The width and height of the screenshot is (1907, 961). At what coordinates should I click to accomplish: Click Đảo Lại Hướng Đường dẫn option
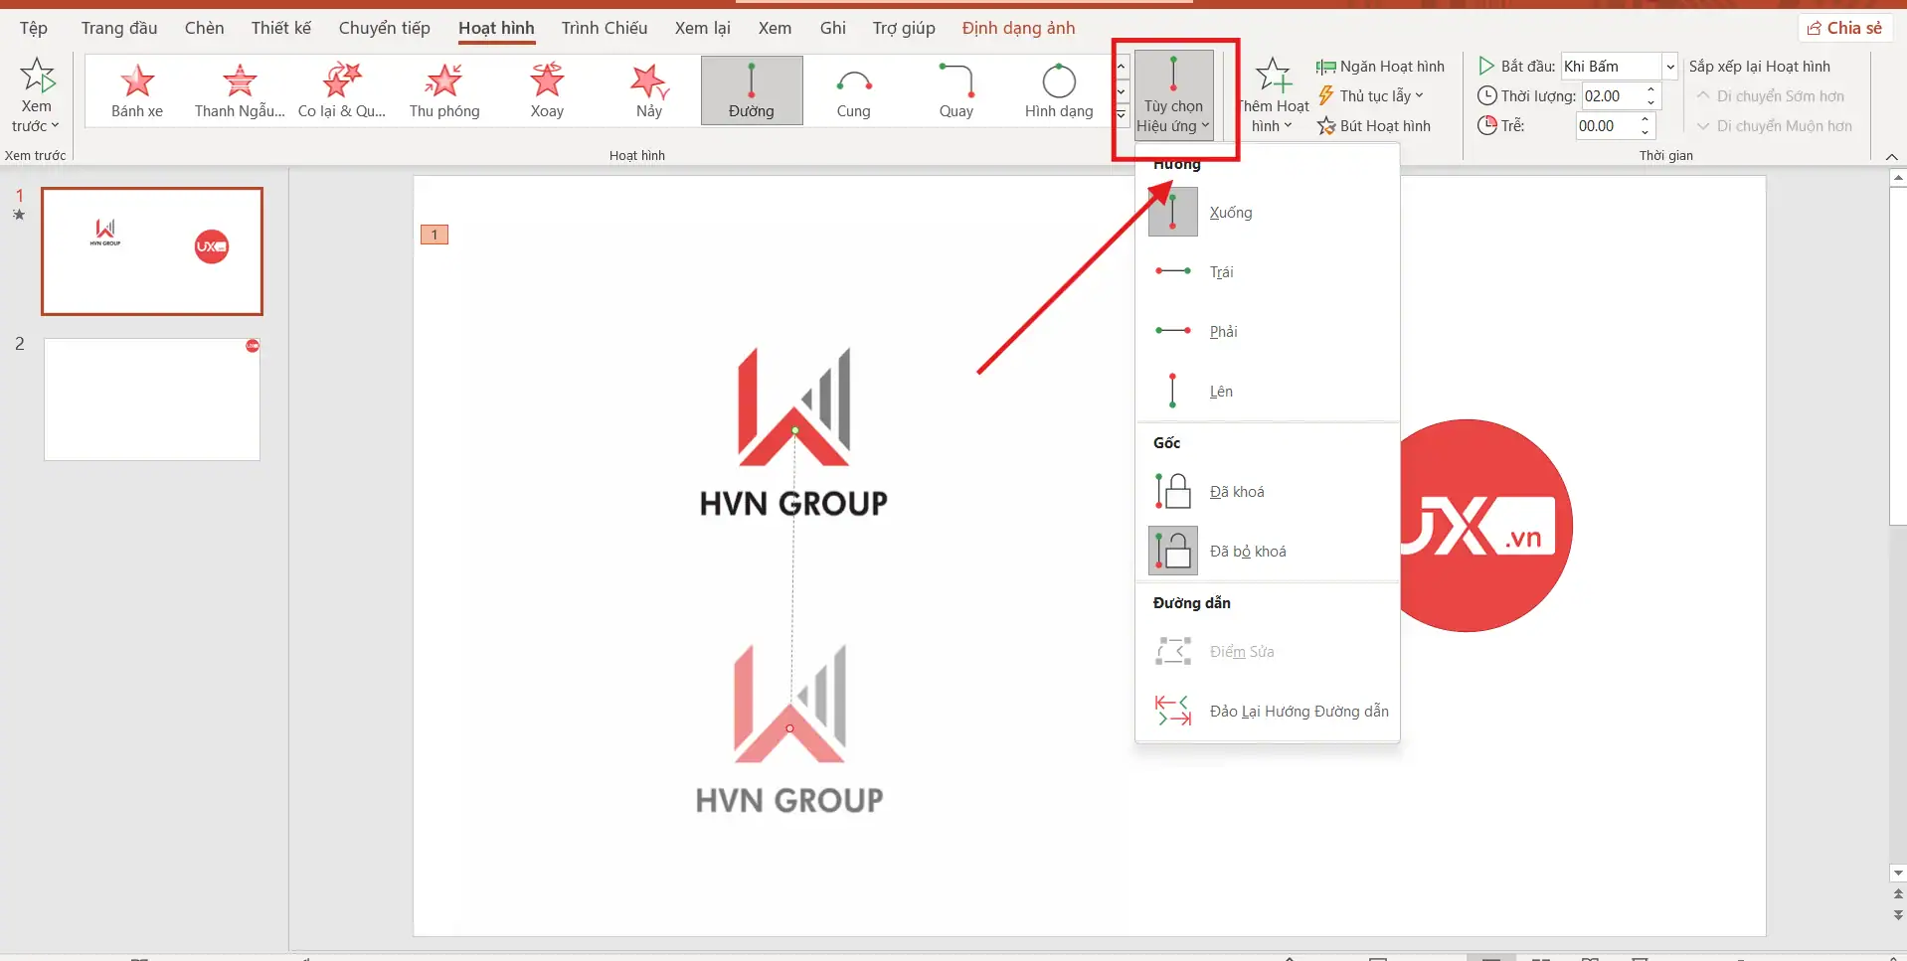coord(1268,712)
